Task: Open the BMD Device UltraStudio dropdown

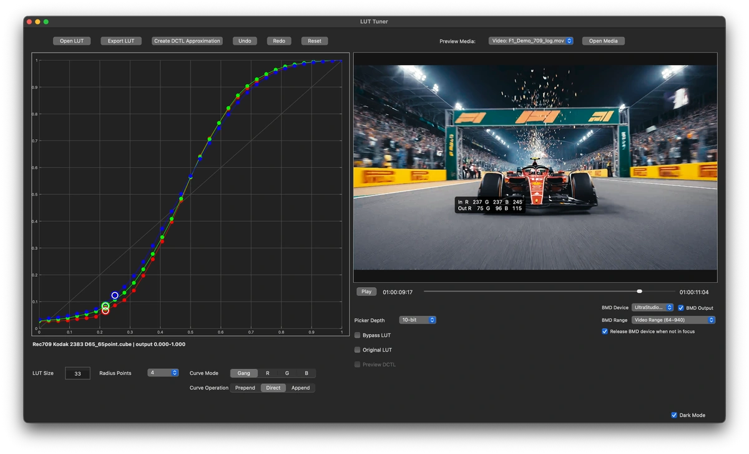Action: [x=653, y=308]
